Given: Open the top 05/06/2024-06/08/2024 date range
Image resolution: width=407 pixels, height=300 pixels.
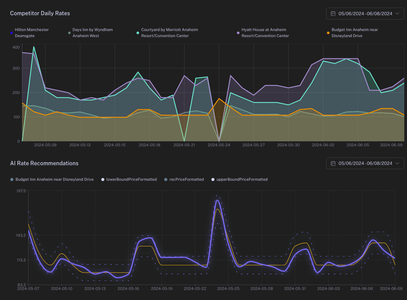Looking at the screenshot, I should tap(365, 14).
